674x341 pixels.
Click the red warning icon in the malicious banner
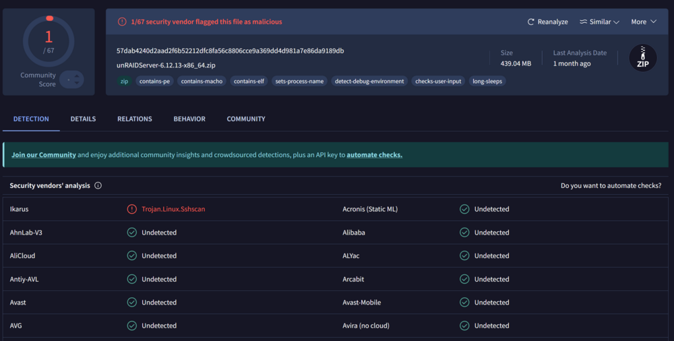point(122,22)
